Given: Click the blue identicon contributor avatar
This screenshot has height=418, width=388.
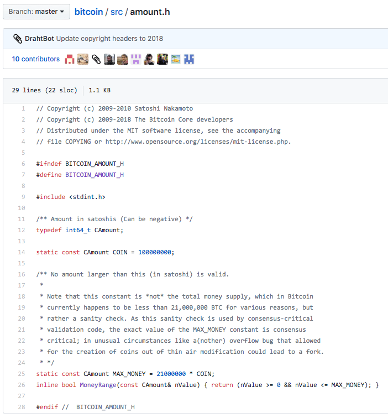Looking at the screenshot, I should pyautogui.click(x=189, y=59).
